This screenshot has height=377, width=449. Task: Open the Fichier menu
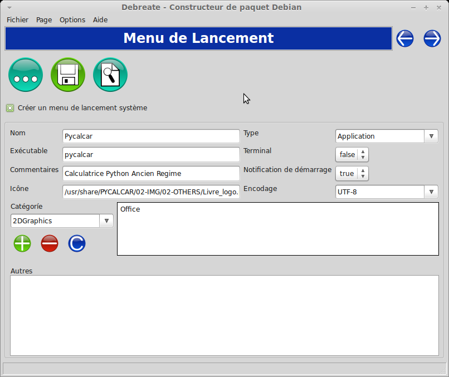[x=17, y=19]
